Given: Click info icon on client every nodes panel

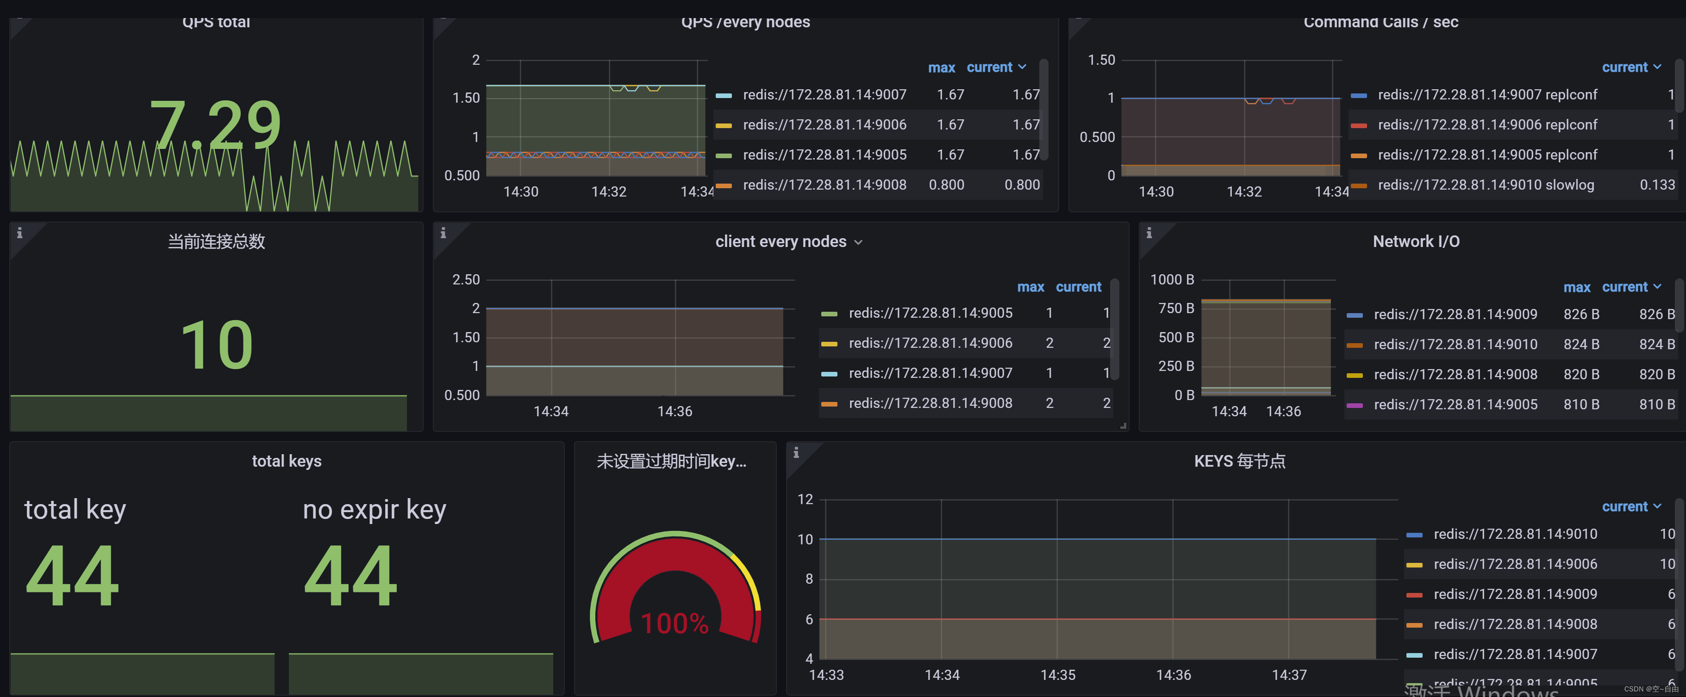Looking at the screenshot, I should 443,233.
